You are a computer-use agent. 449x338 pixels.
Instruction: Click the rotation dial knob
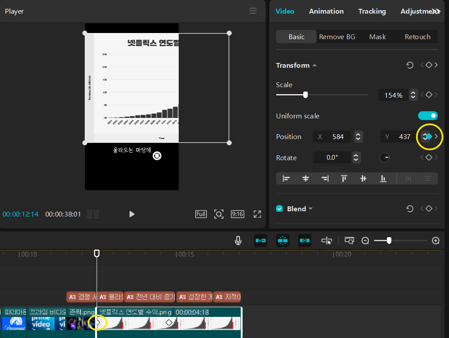[x=384, y=158]
